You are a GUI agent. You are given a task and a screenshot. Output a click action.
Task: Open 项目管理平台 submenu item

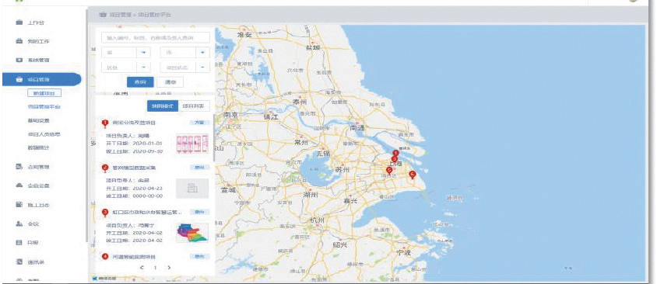pos(44,107)
